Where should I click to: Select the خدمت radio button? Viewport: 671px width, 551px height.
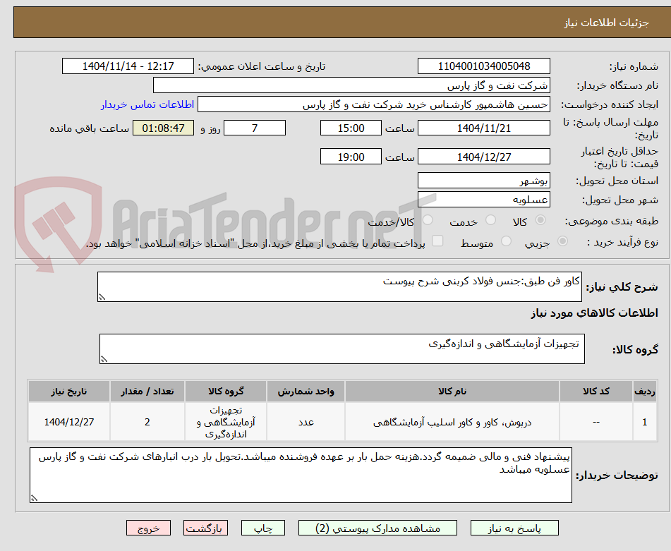490,220
